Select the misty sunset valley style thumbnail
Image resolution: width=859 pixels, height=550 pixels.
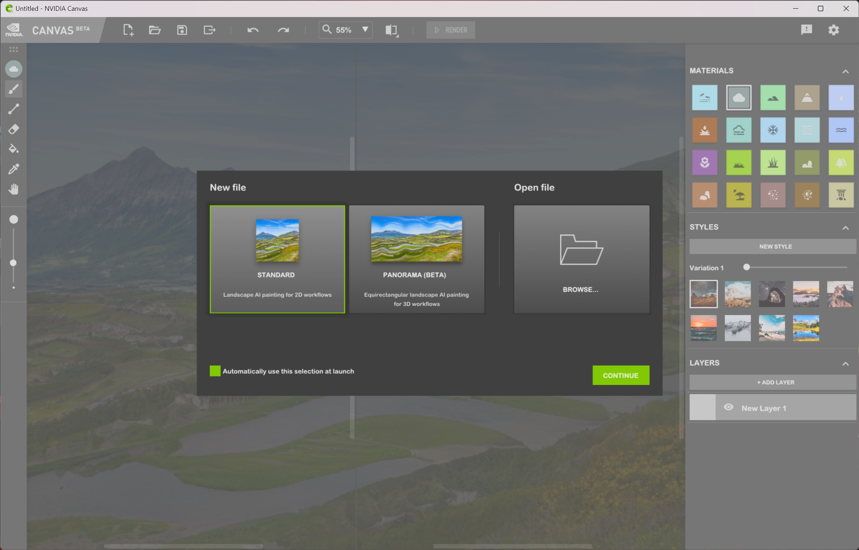tap(806, 294)
